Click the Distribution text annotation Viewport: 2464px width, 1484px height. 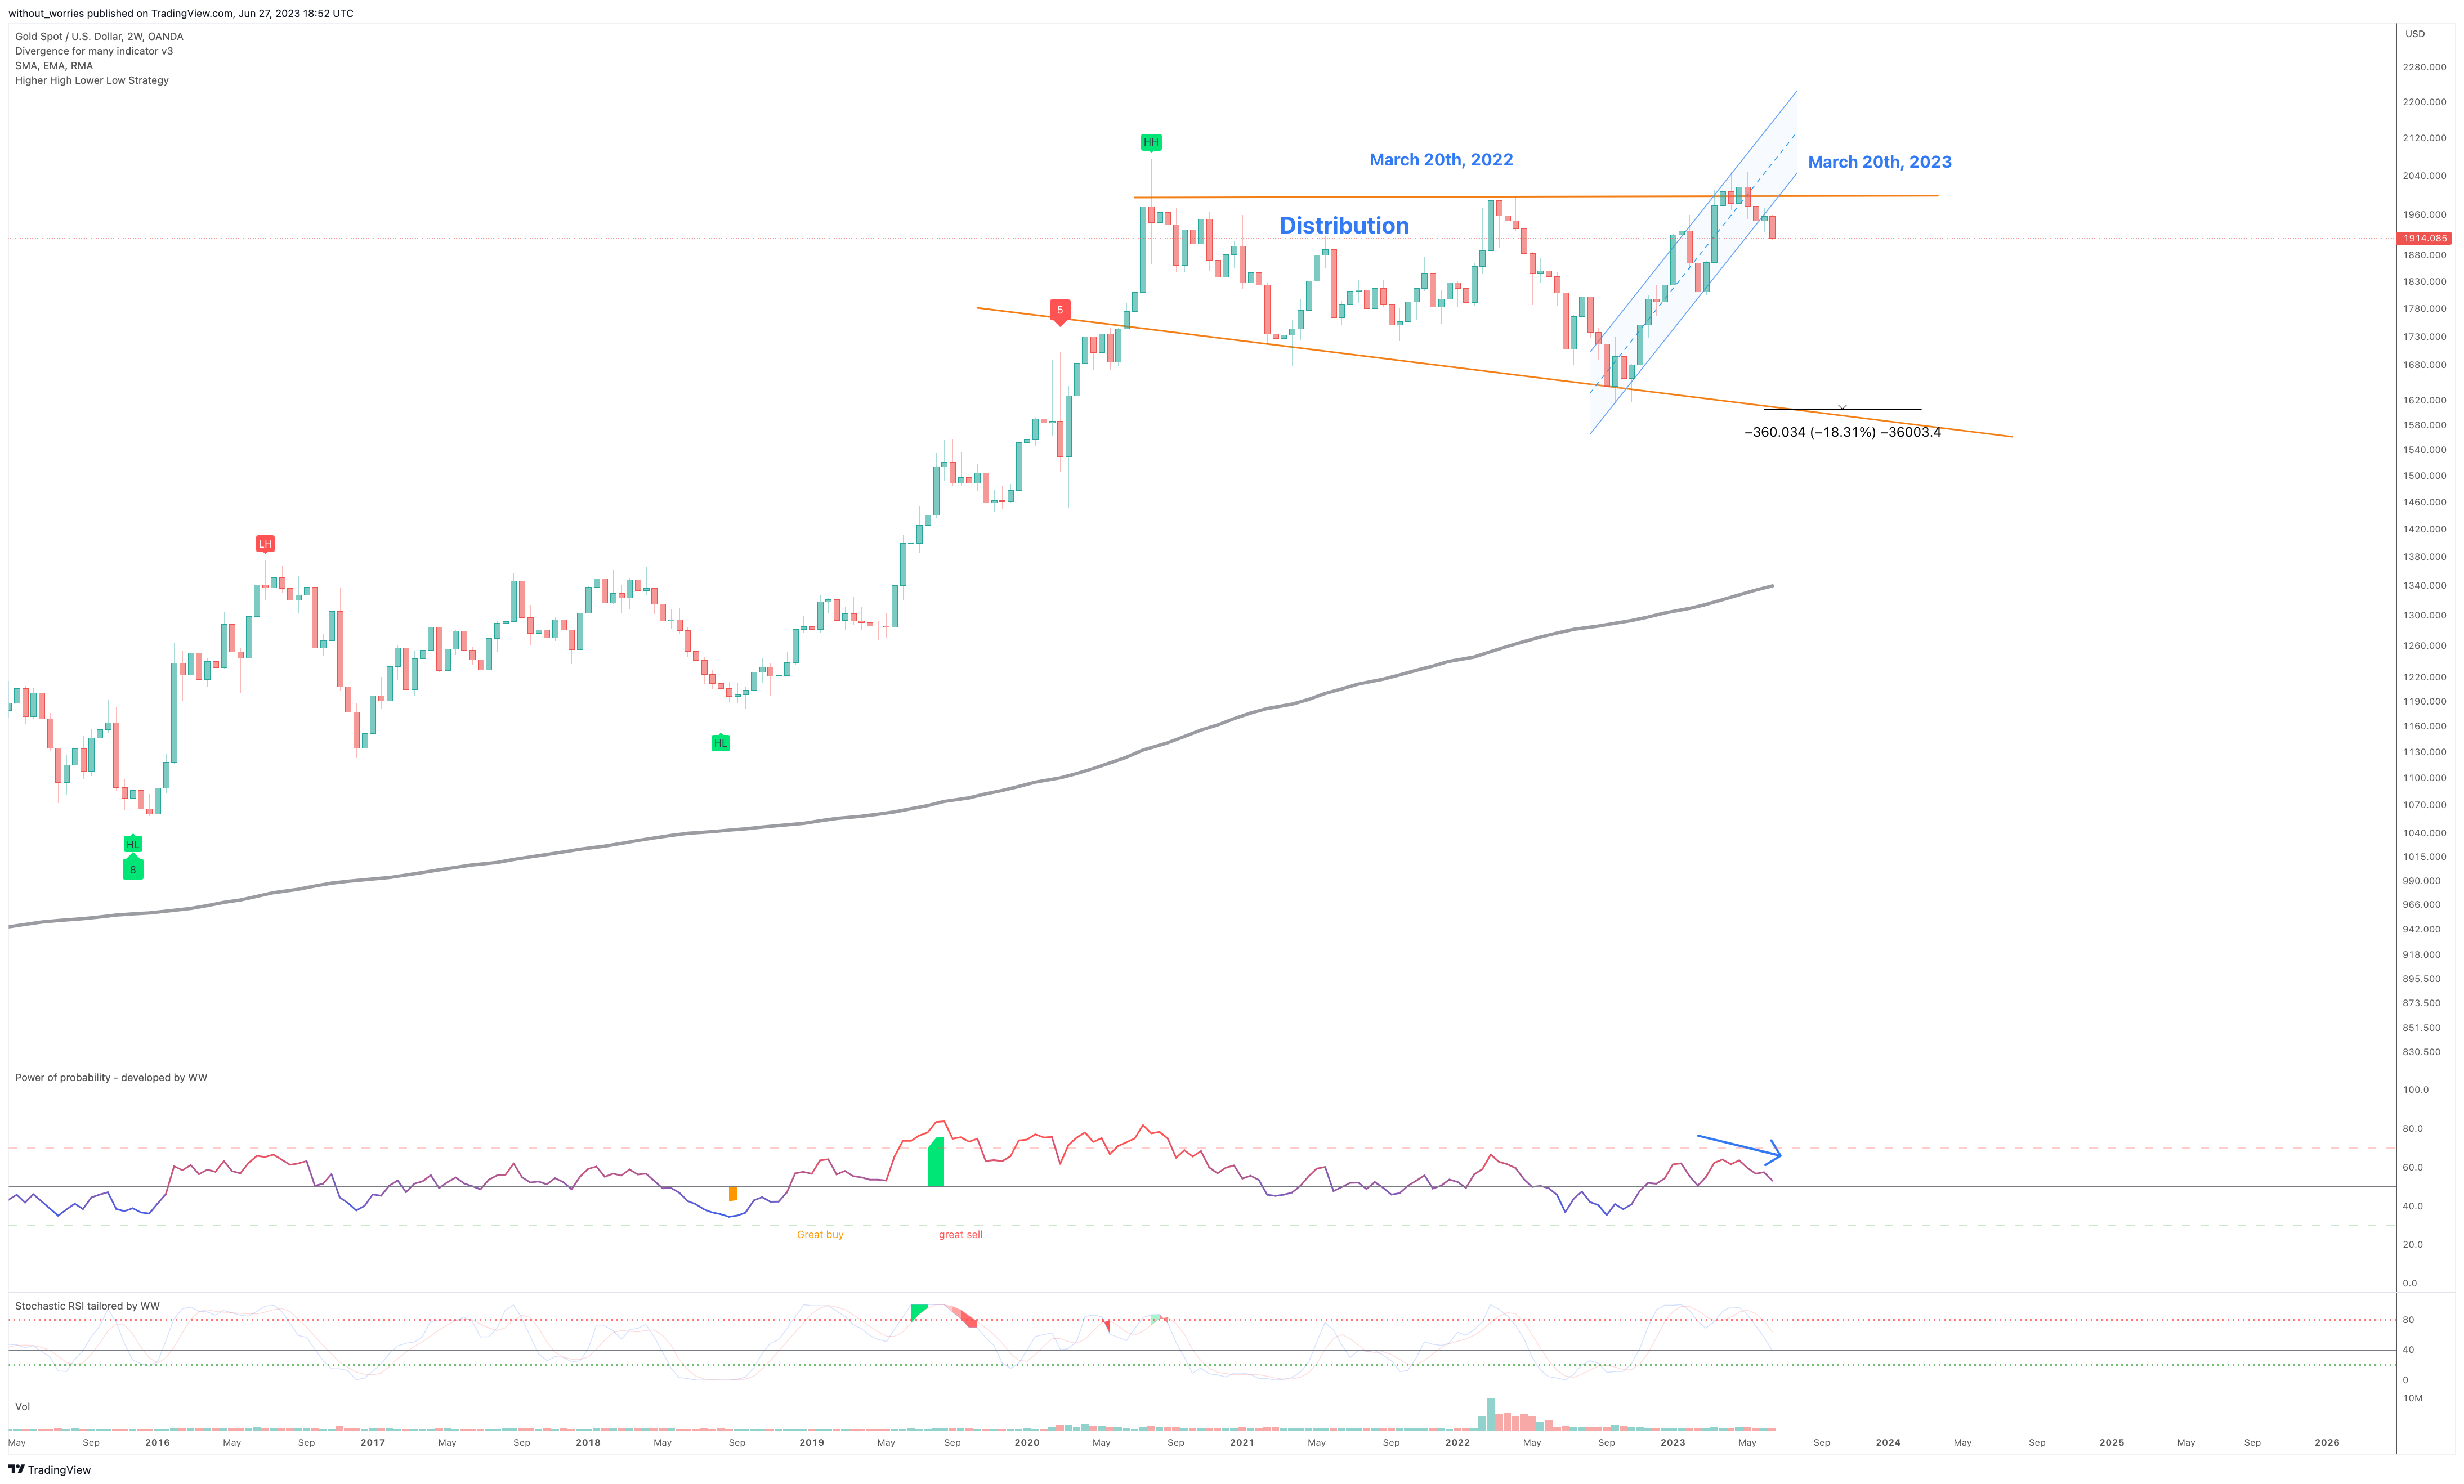click(x=1344, y=226)
